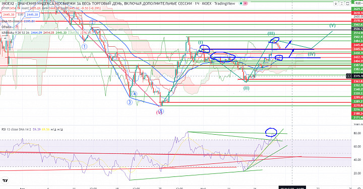Select the EMA 55 close indicator legend
This screenshot has width=363, height=189.
tap(12, 21)
